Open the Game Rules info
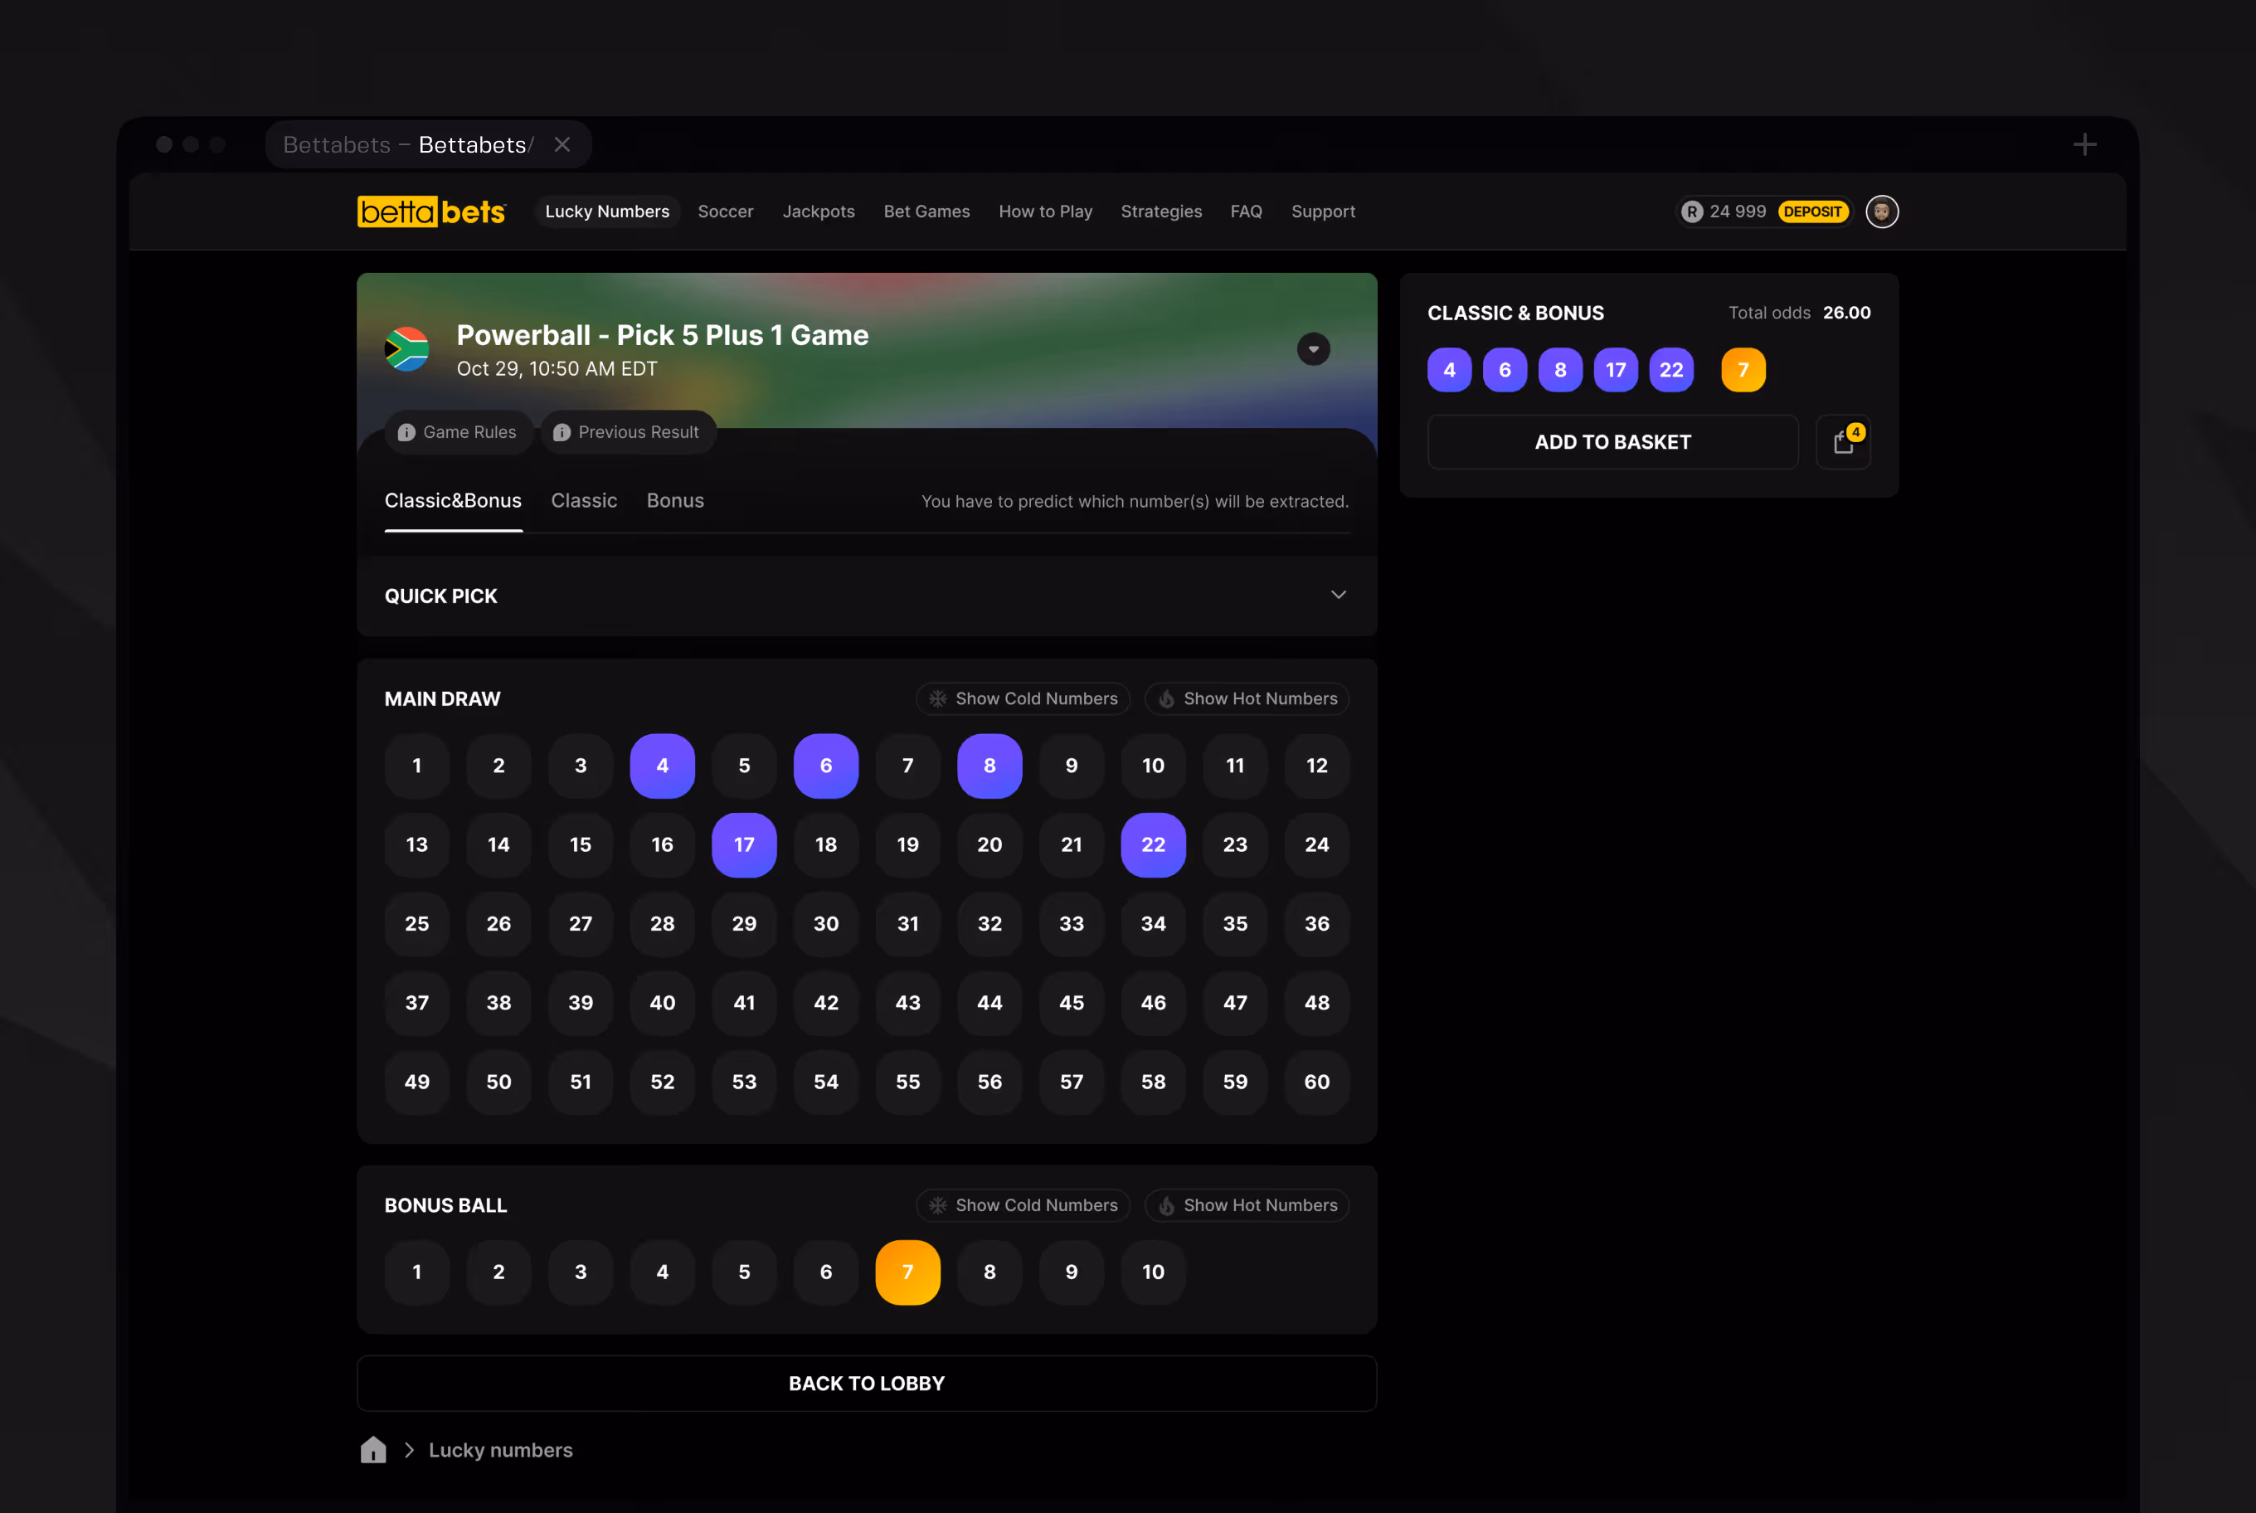The width and height of the screenshot is (2256, 1513). pos(459,432)
